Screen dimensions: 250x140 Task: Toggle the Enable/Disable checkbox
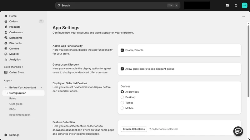122,50
